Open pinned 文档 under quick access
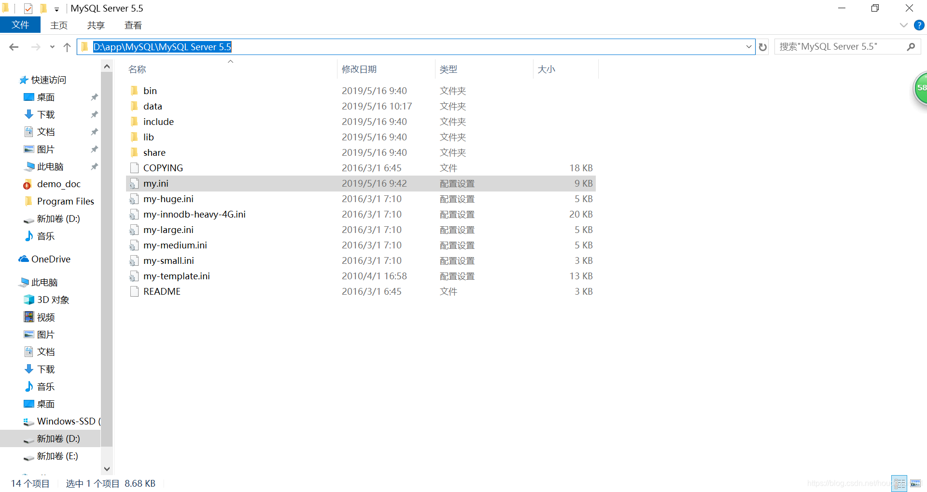Image resolution: width=927 pixels, height=492 pixels. click(45, 132)
